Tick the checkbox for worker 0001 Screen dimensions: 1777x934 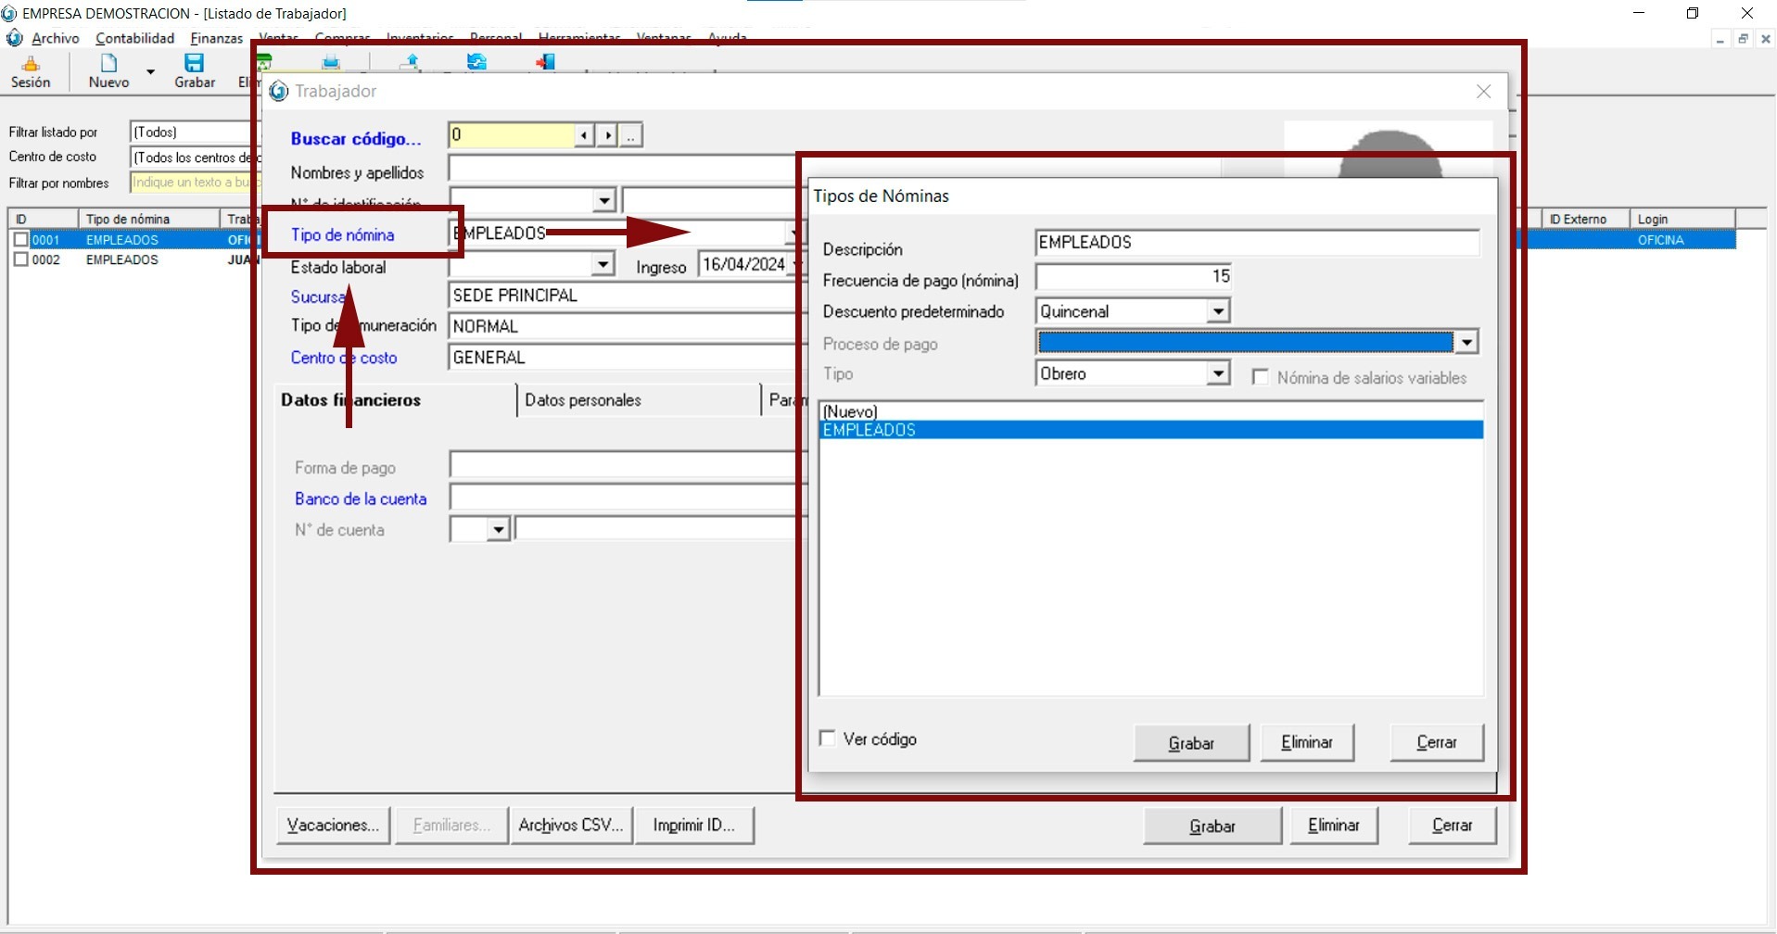click(x=21, y=239)
